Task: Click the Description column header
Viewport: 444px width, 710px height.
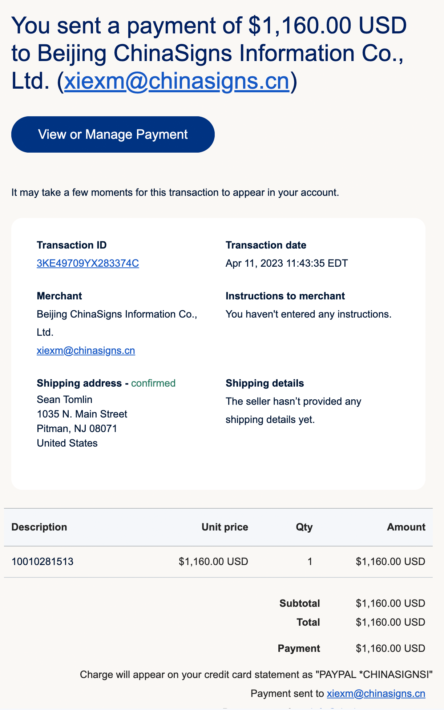Action: click(39, 527)
